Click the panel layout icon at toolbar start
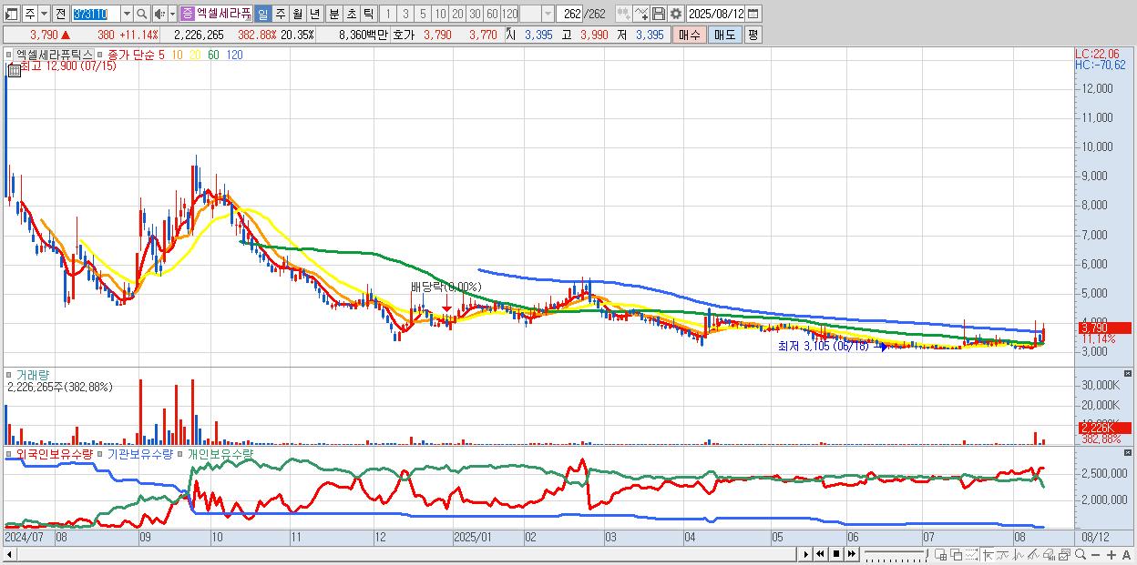Screen dimensions: 1137x565 click(12, 14)
